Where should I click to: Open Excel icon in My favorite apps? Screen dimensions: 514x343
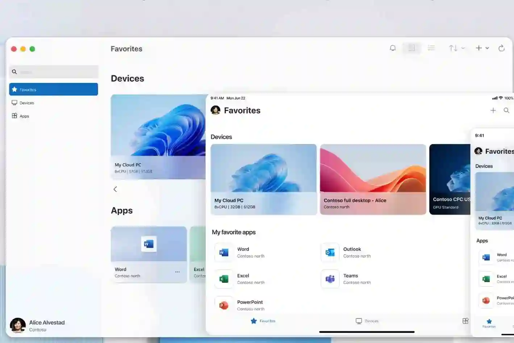[224, 279]
